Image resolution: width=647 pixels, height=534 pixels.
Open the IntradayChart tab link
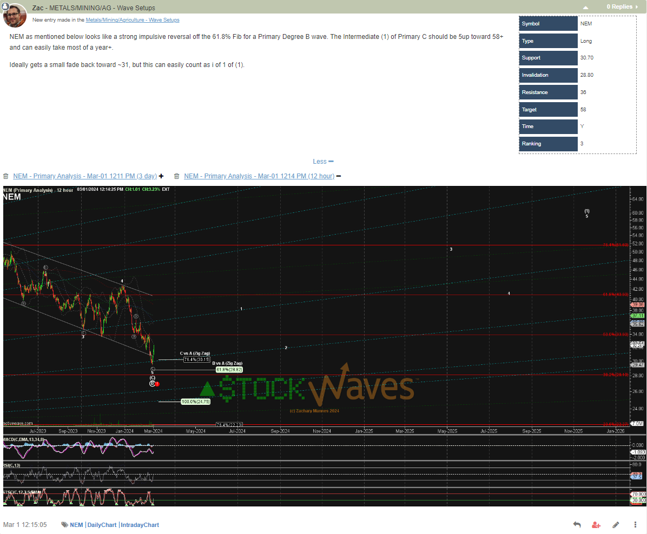click(140, 525)
